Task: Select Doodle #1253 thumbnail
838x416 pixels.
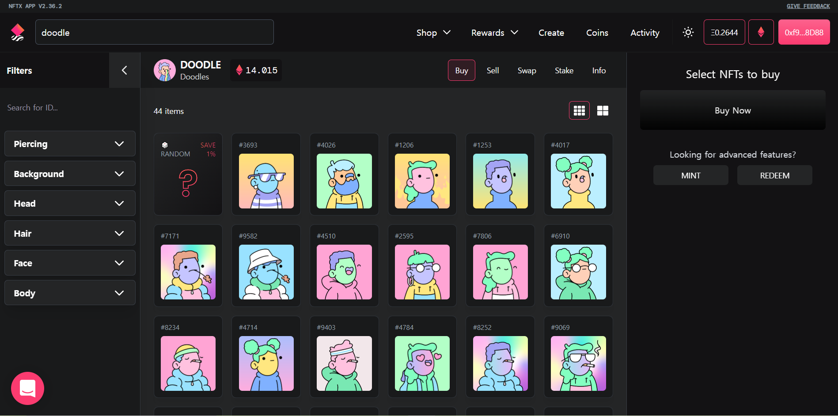Action: (x=500, y=181)
